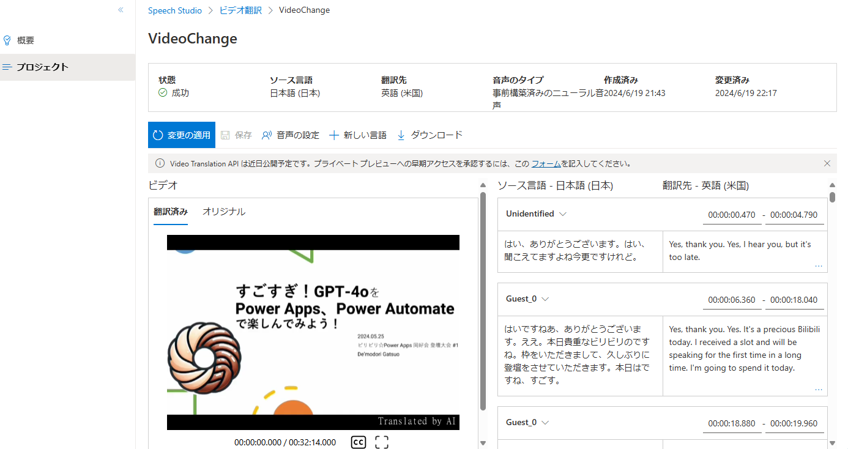Click the ダウンロード download icon
The height and width of the screenshot is (449, 848).
(x=401, y=135)
